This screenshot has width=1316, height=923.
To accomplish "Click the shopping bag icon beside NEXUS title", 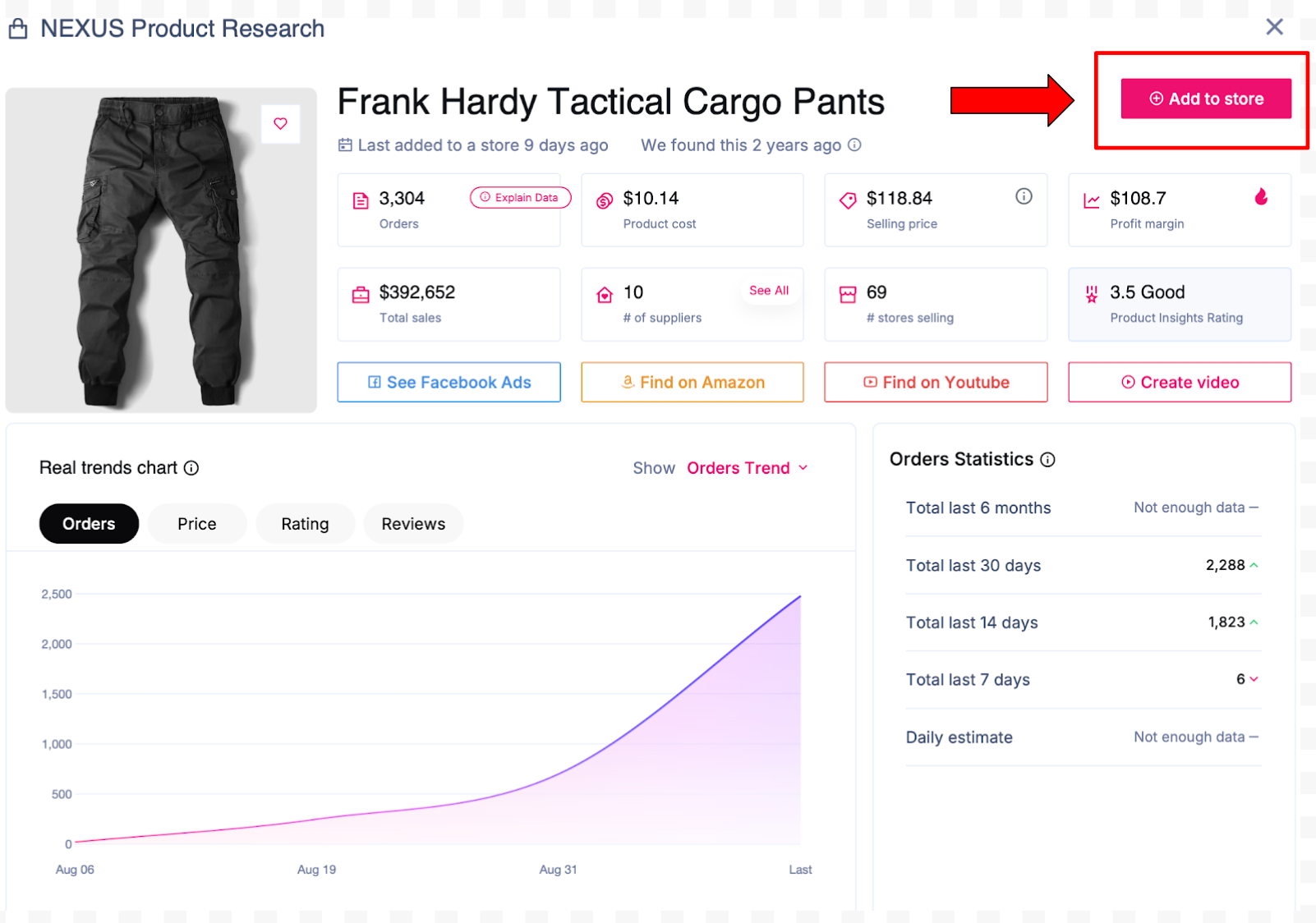I will [18, 29].
